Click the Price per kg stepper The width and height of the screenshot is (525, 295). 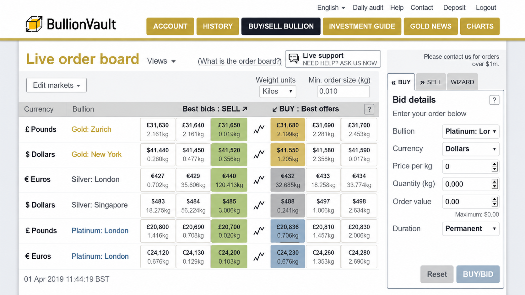tap(495, 166)
